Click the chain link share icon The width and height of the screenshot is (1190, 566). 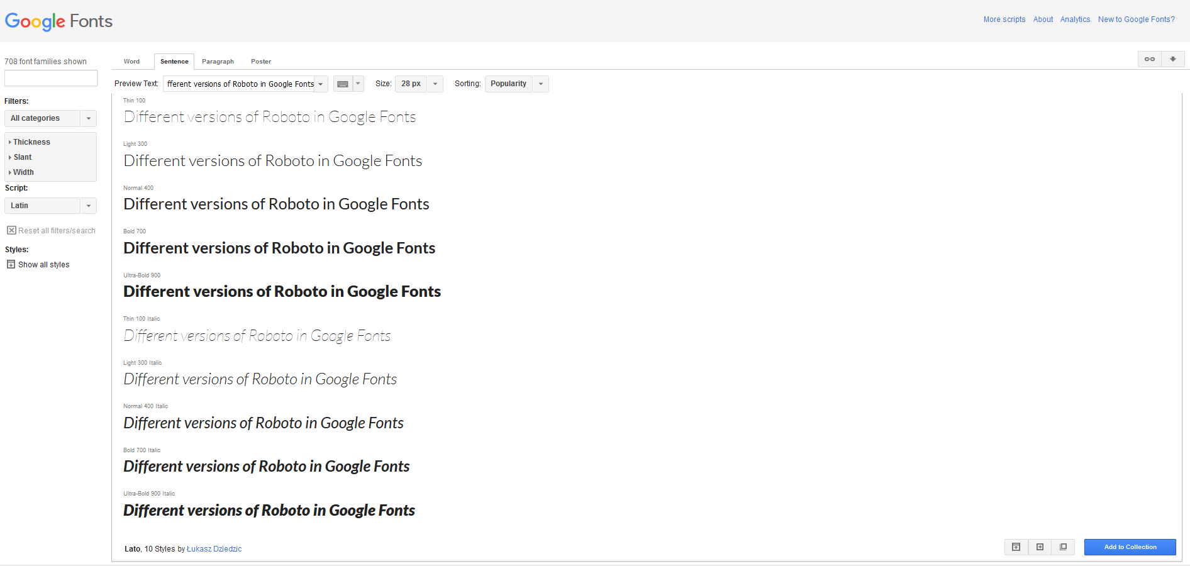(x=1149, y=59)
